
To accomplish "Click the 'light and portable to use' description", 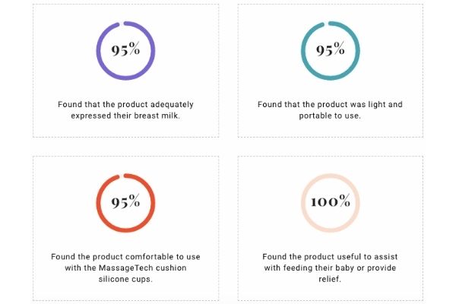I will point(330,110).
